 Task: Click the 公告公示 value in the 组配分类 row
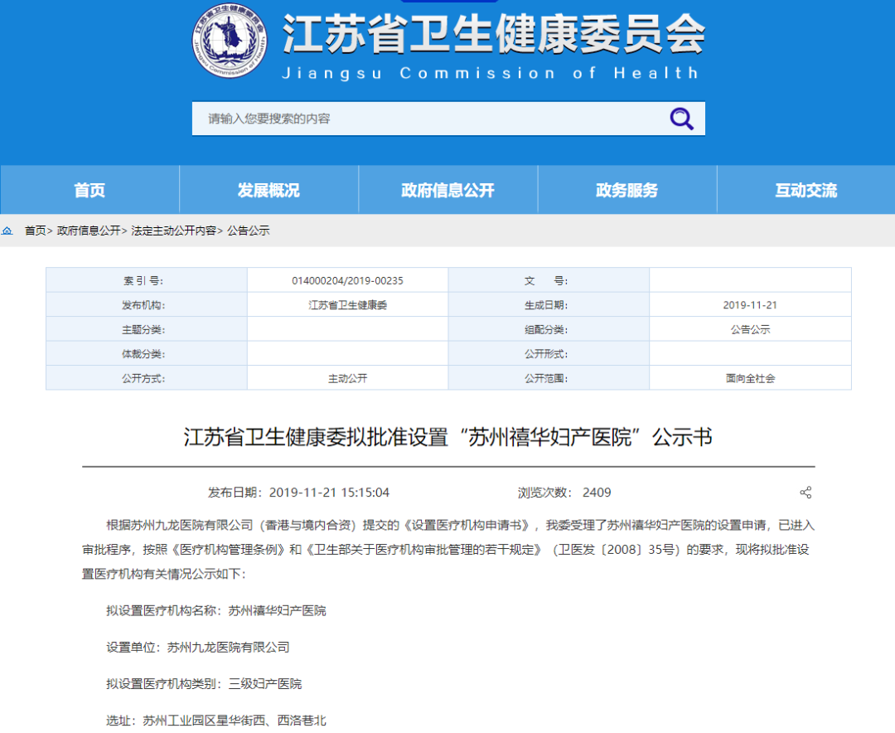(x=750, y=329)
